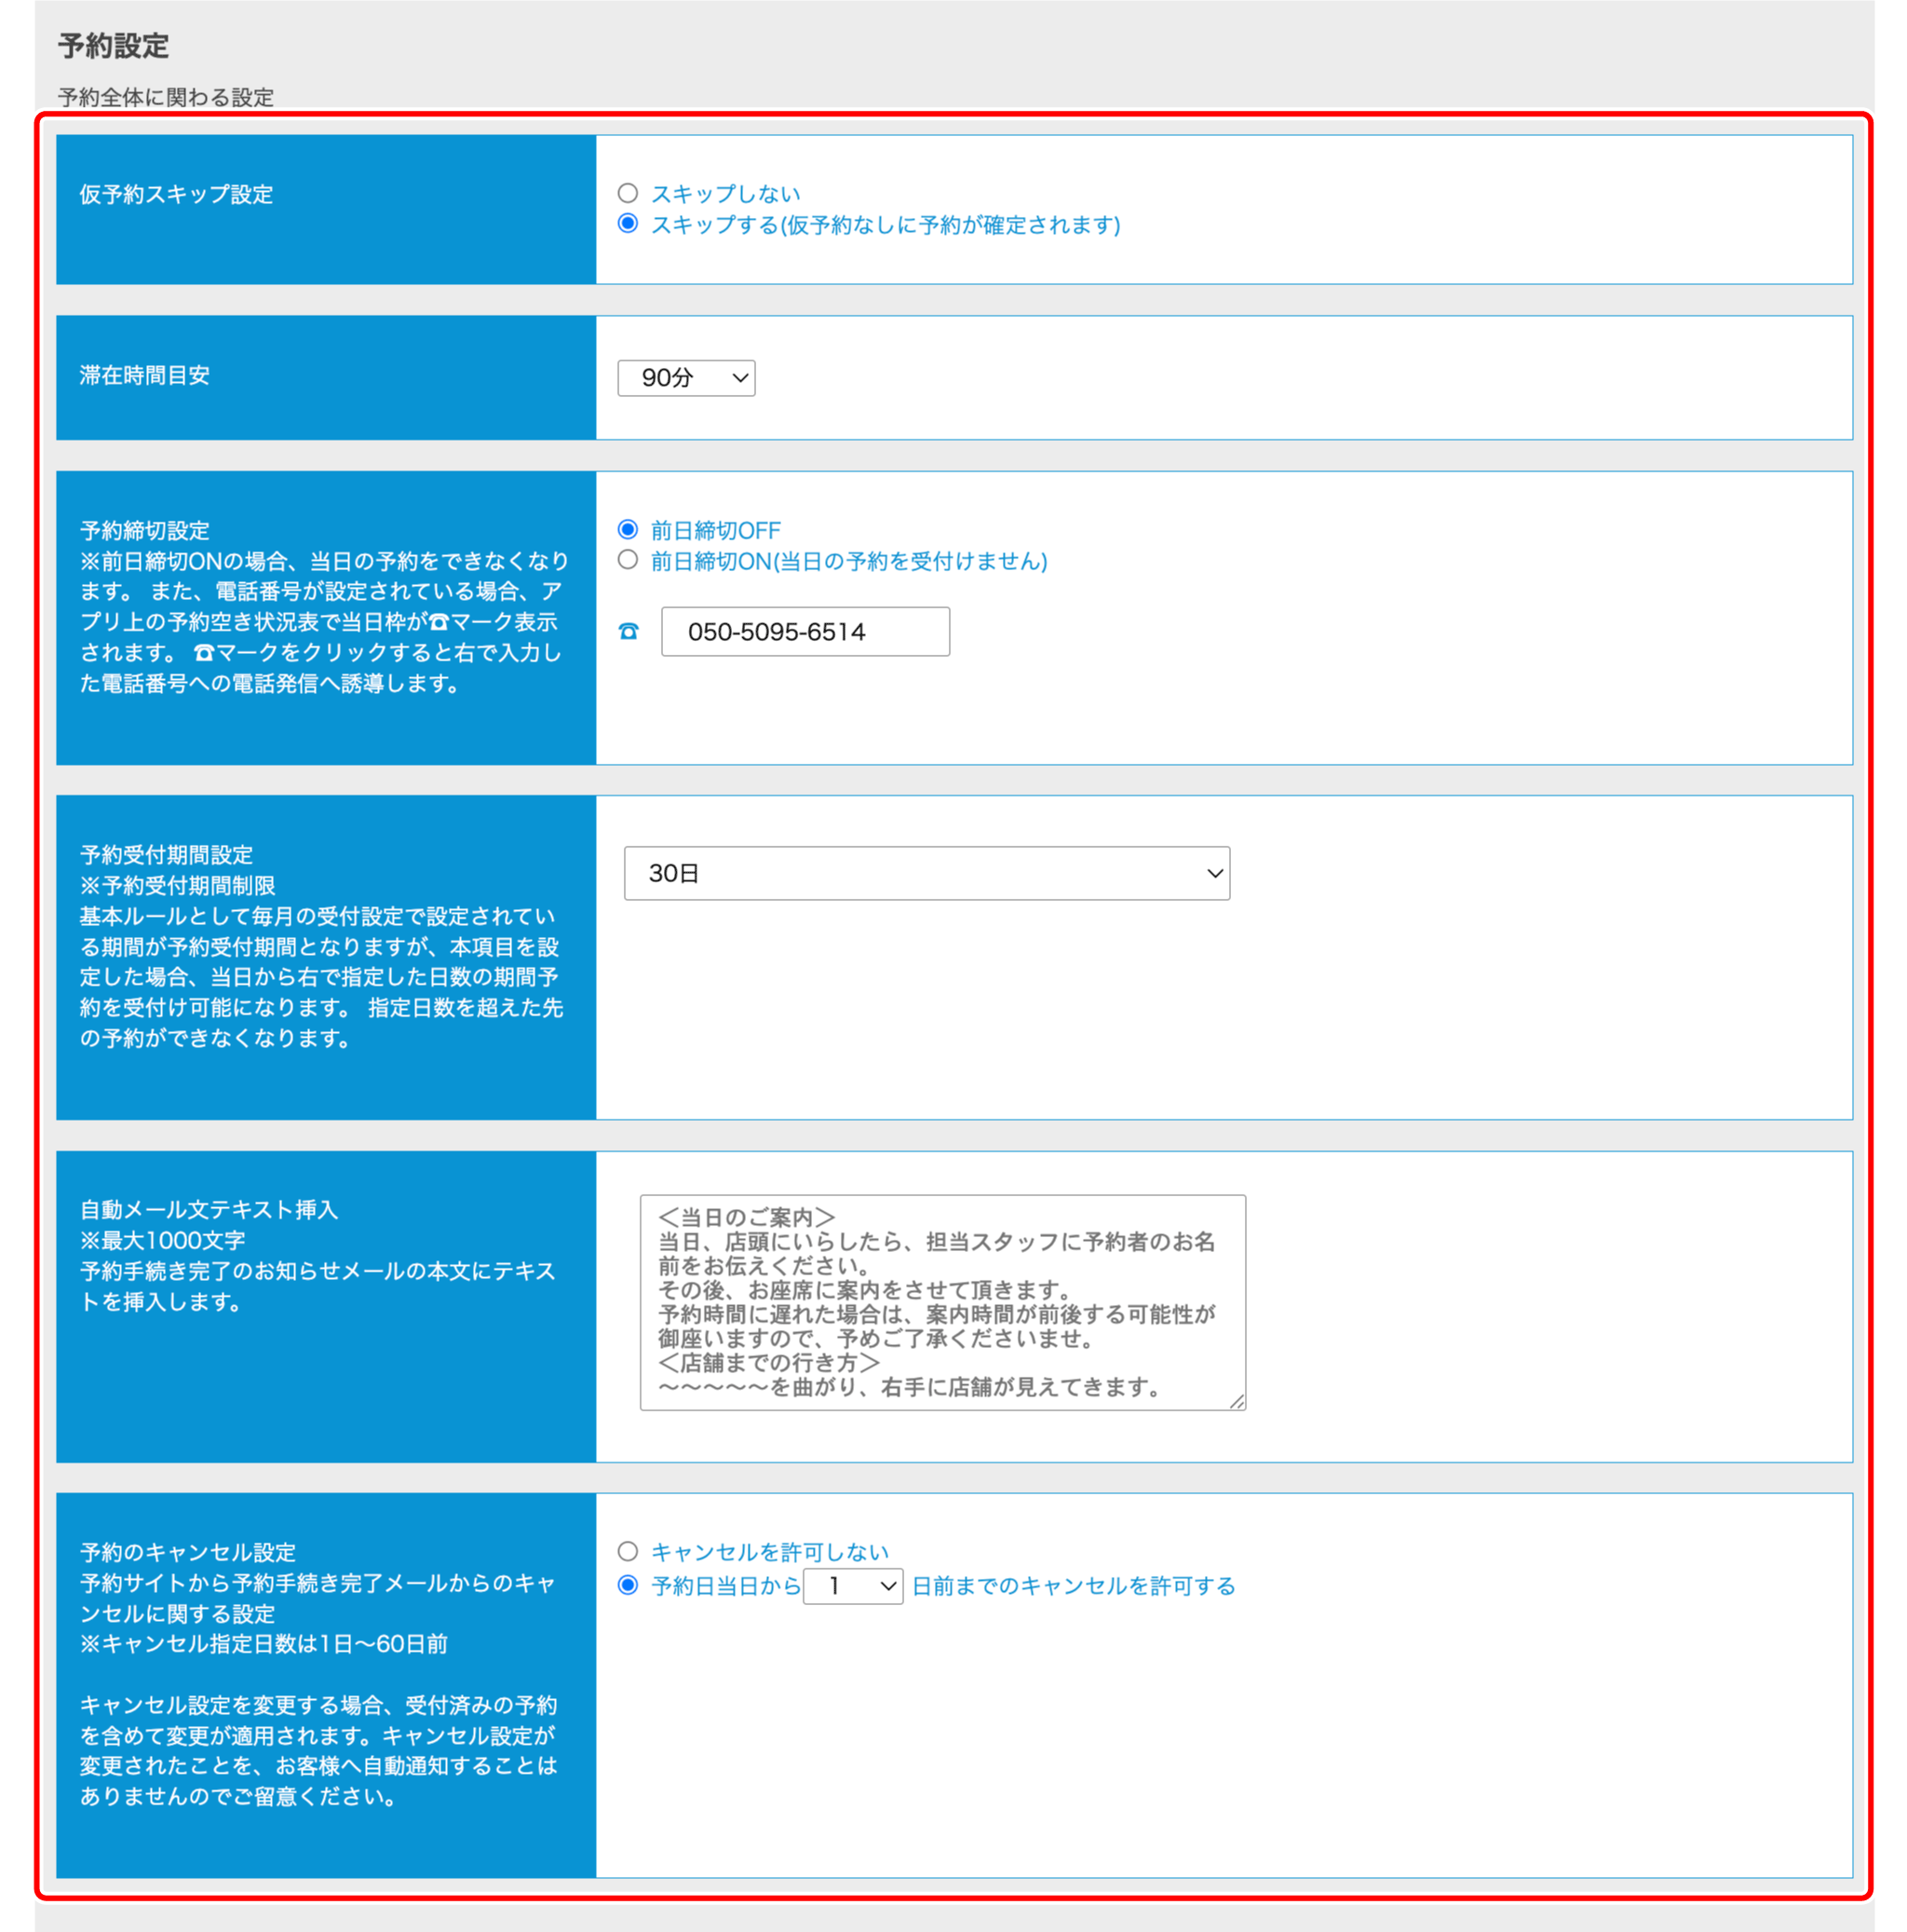Click the 日前までのキャンセルを許可する label
This screenshot has height=1932, width=1907.
[x=1074, y=1586]
